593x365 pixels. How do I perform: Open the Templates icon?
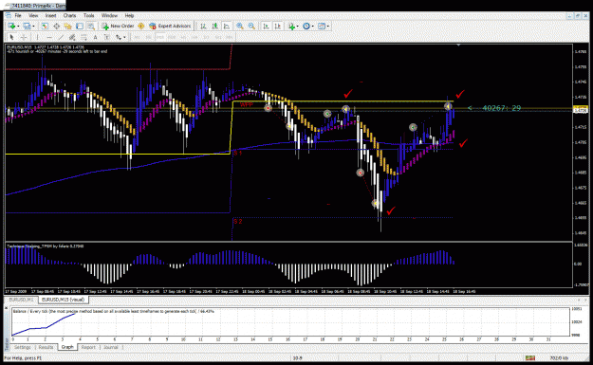click(x=322, y=27)
